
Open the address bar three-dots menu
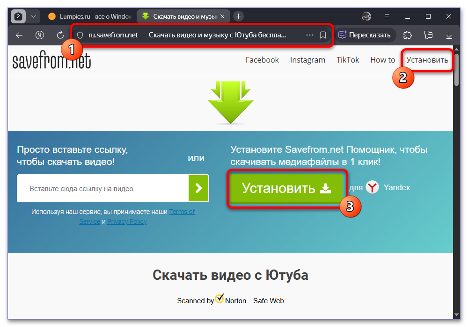click(x=310, y=35)
